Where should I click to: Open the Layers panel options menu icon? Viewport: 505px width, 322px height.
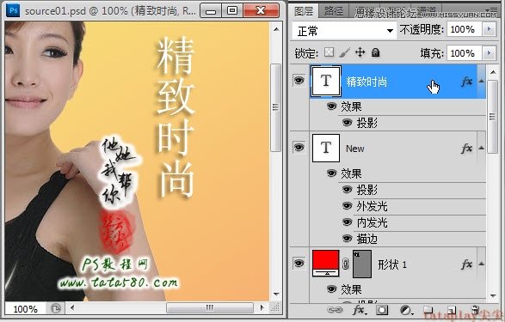tap(493, 10)
